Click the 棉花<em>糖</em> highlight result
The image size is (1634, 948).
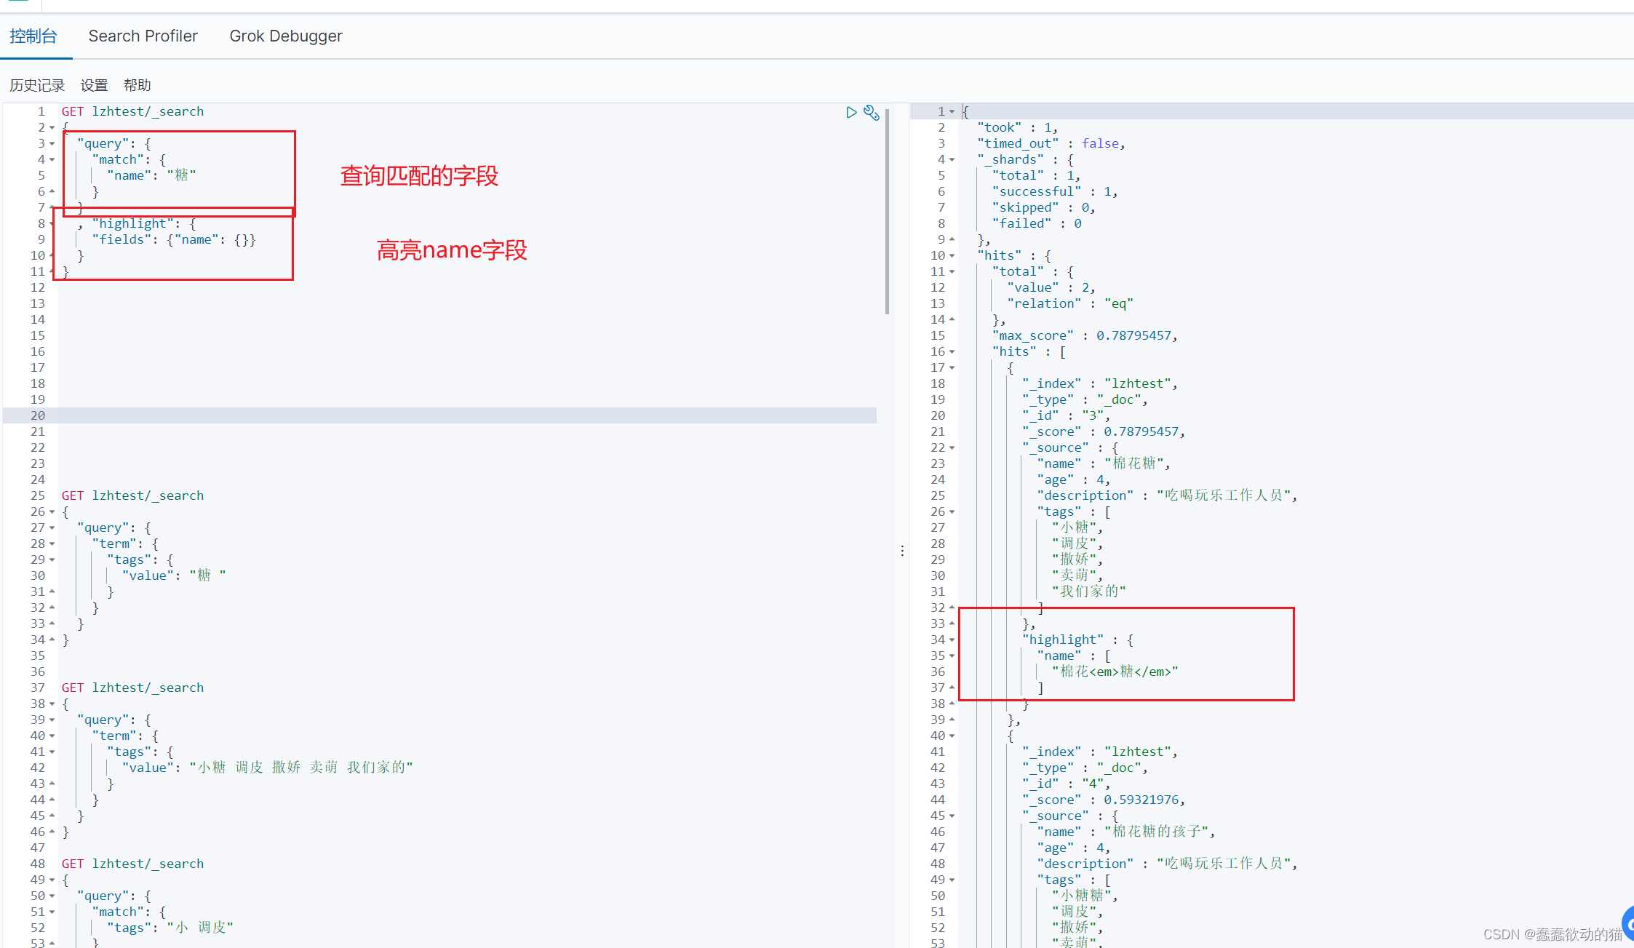coord(1115,672)
